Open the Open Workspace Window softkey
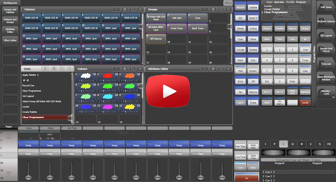The width and height of the screenshot is (336, 182). tap(325, 77)
